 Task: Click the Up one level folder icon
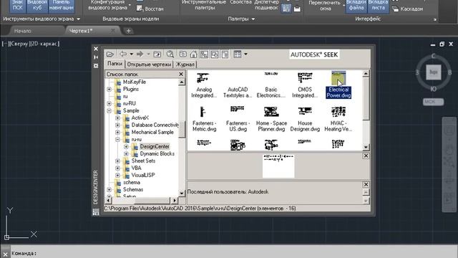(157, 54)
